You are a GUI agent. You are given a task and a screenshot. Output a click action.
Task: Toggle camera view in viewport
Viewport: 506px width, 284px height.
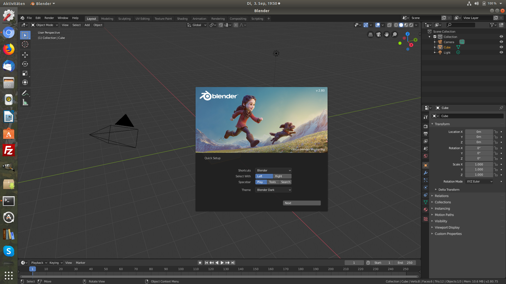tap(378, 34)
